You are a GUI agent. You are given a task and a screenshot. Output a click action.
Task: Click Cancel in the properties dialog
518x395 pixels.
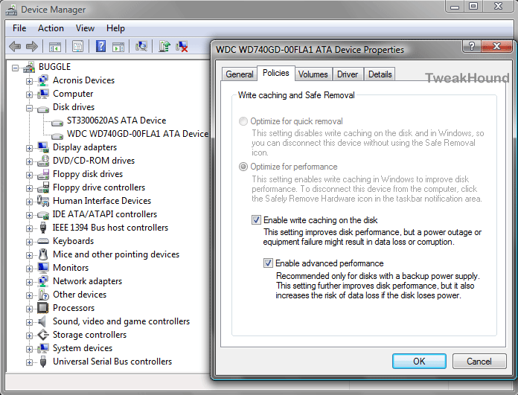click(479, 361)
